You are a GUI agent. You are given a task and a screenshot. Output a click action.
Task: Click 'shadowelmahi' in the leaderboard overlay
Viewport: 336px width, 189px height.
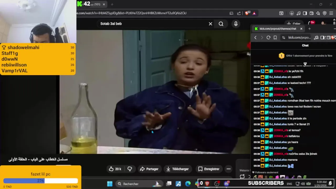[23, 48]
